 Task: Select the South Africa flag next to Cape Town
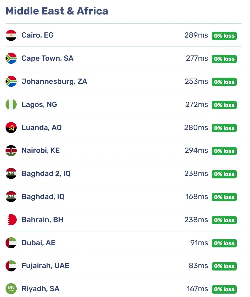[x=11, y=58]
